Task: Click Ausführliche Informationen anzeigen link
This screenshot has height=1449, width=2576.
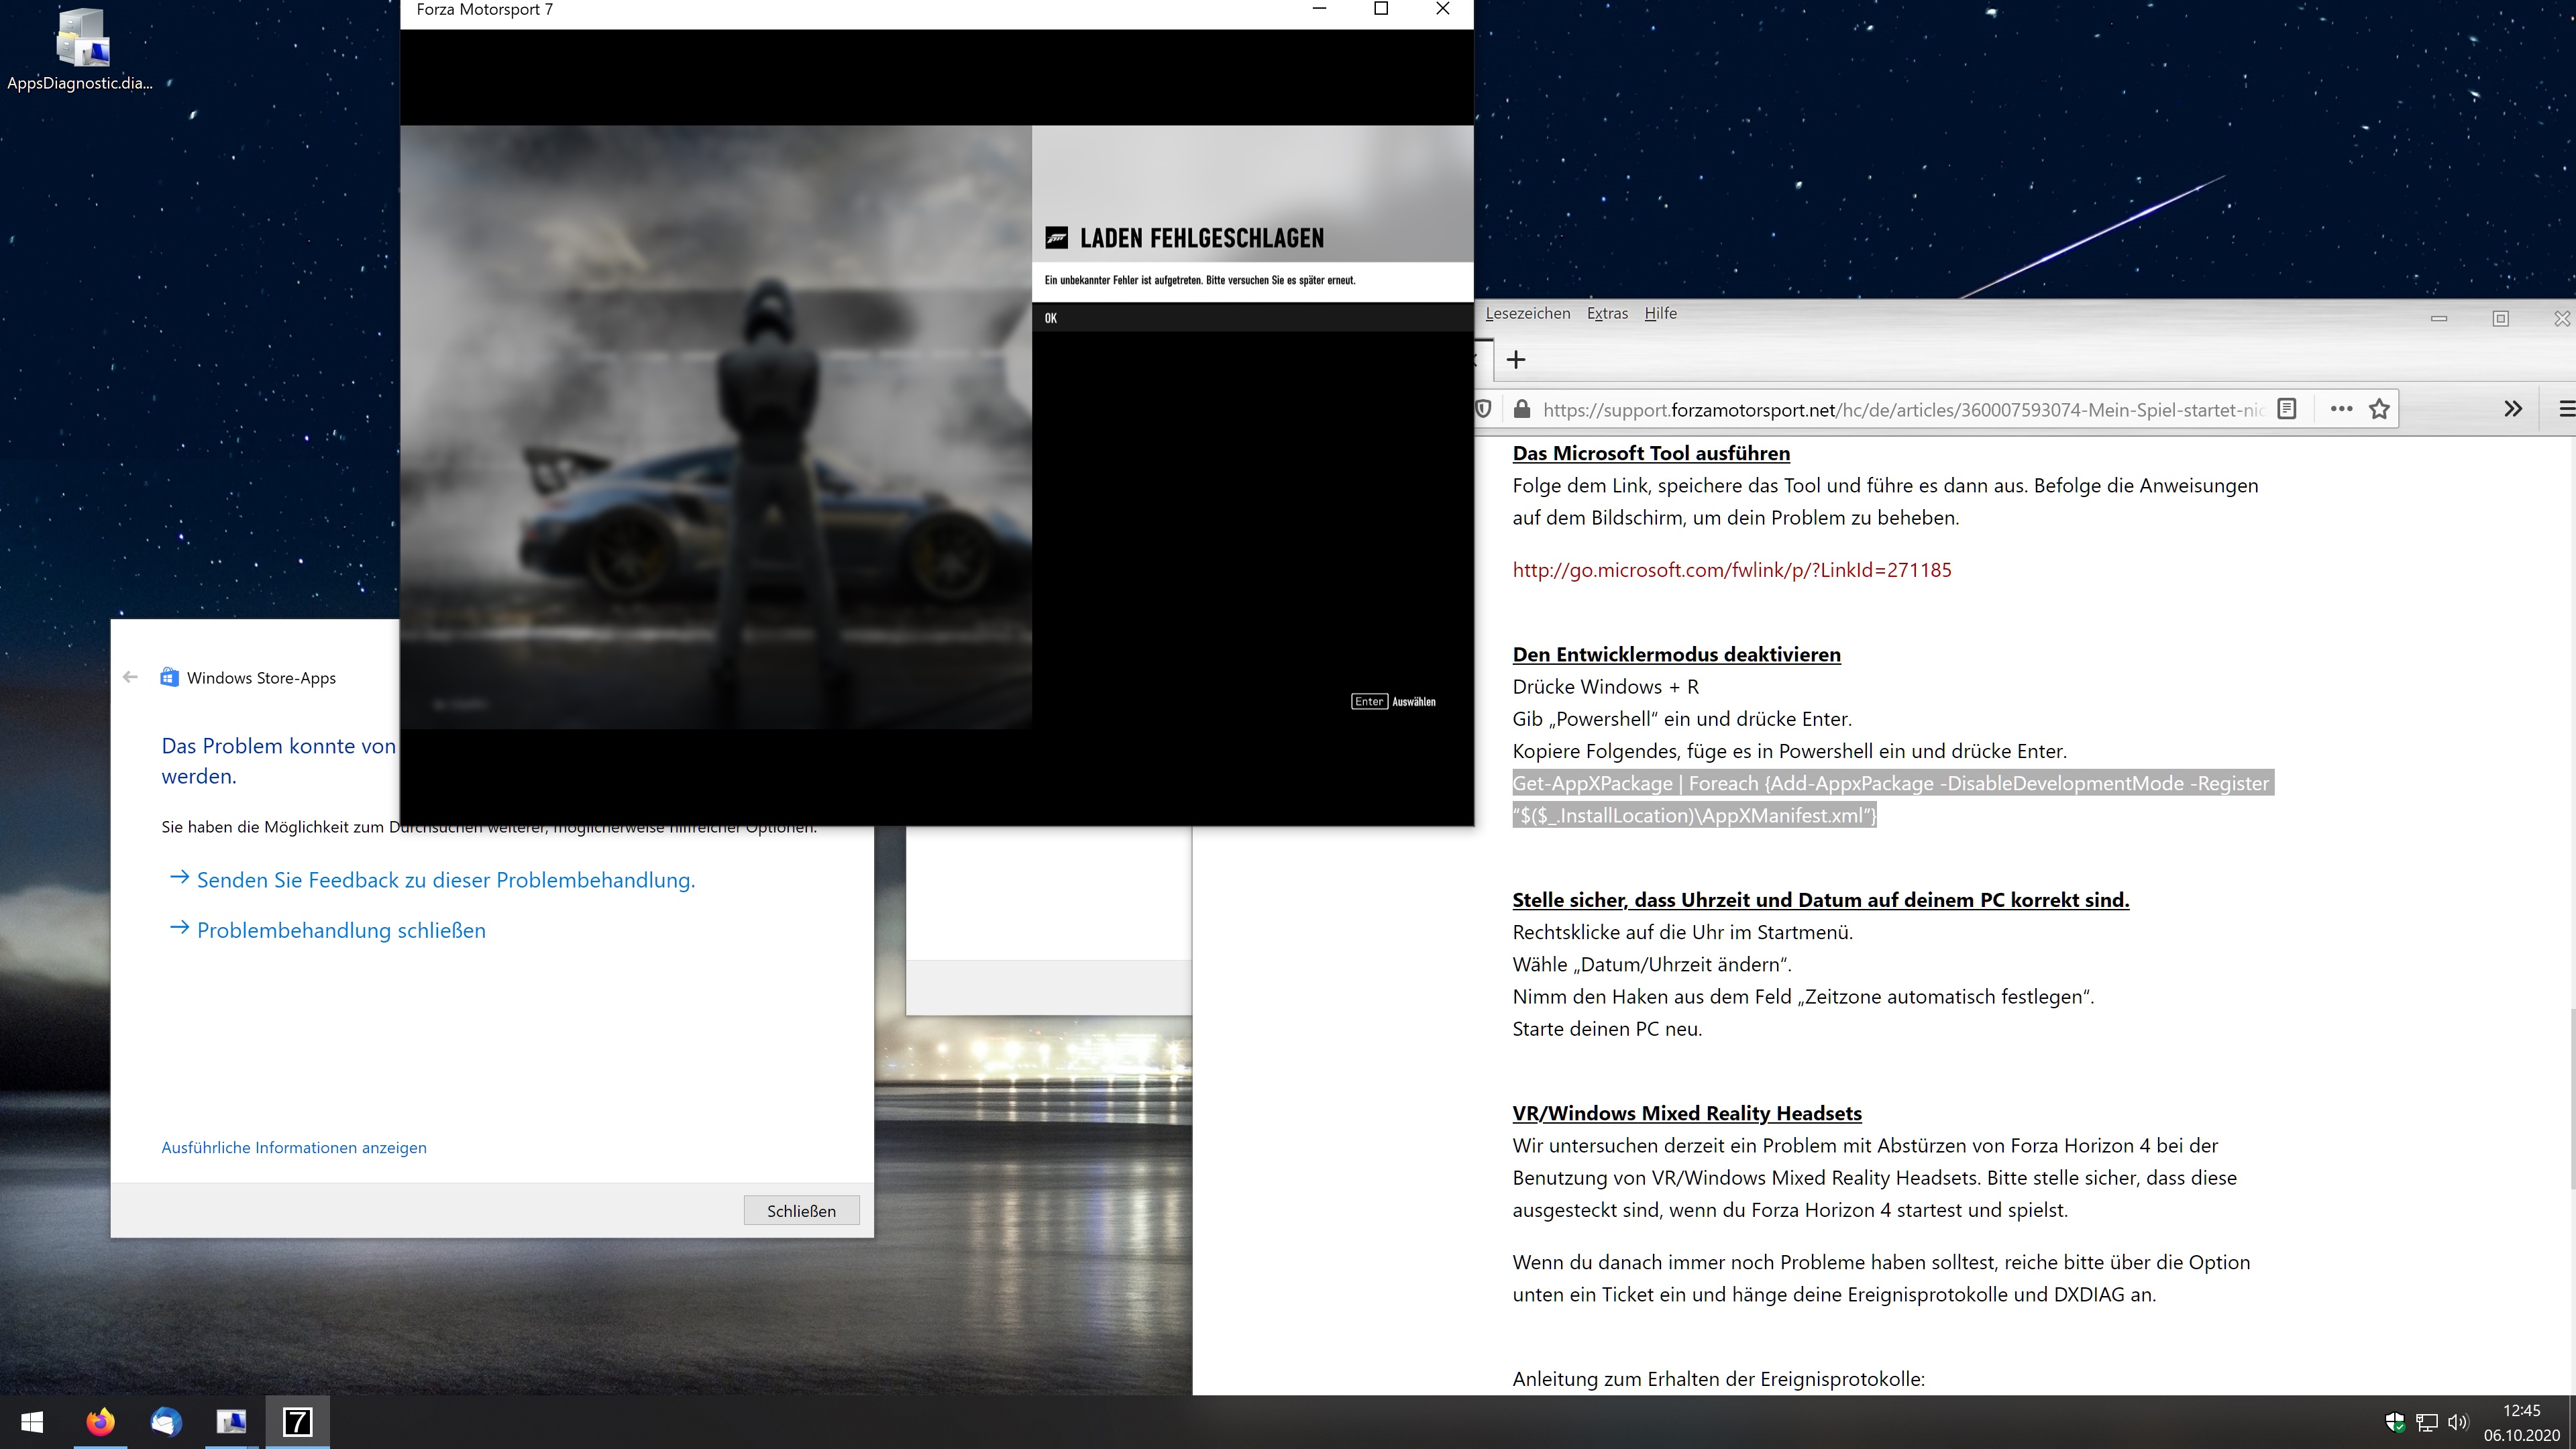Action: click(294, 1147)
